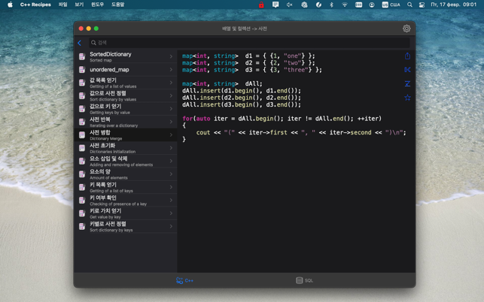Screen dimensions: 484x302
Task: Select the Getting a list of keys recipe
Action: pos(126,187)
